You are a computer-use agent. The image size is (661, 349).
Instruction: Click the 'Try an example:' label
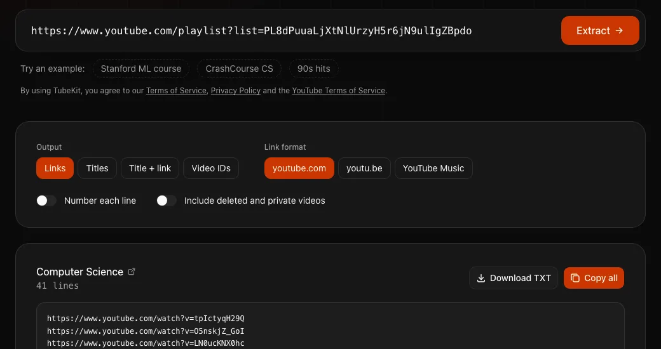tap(52, 69)
